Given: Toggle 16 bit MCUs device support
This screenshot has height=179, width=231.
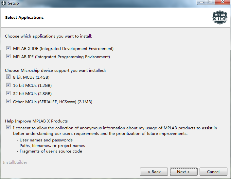Looking at the screenshot, I should pyautogui.click(x=8, y=85).
